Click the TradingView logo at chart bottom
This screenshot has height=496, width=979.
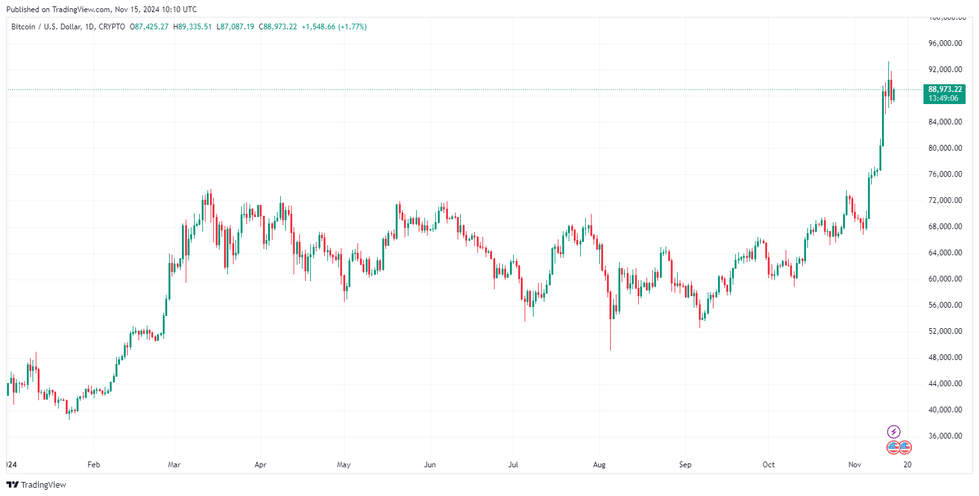[x=36, y=485]
